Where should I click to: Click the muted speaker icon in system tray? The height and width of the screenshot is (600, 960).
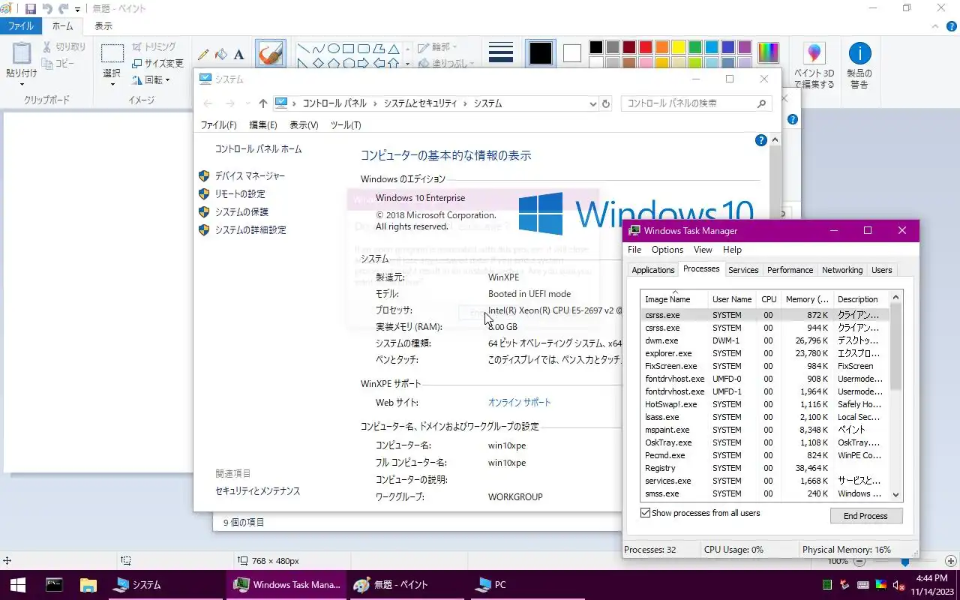tap(898, 585)
